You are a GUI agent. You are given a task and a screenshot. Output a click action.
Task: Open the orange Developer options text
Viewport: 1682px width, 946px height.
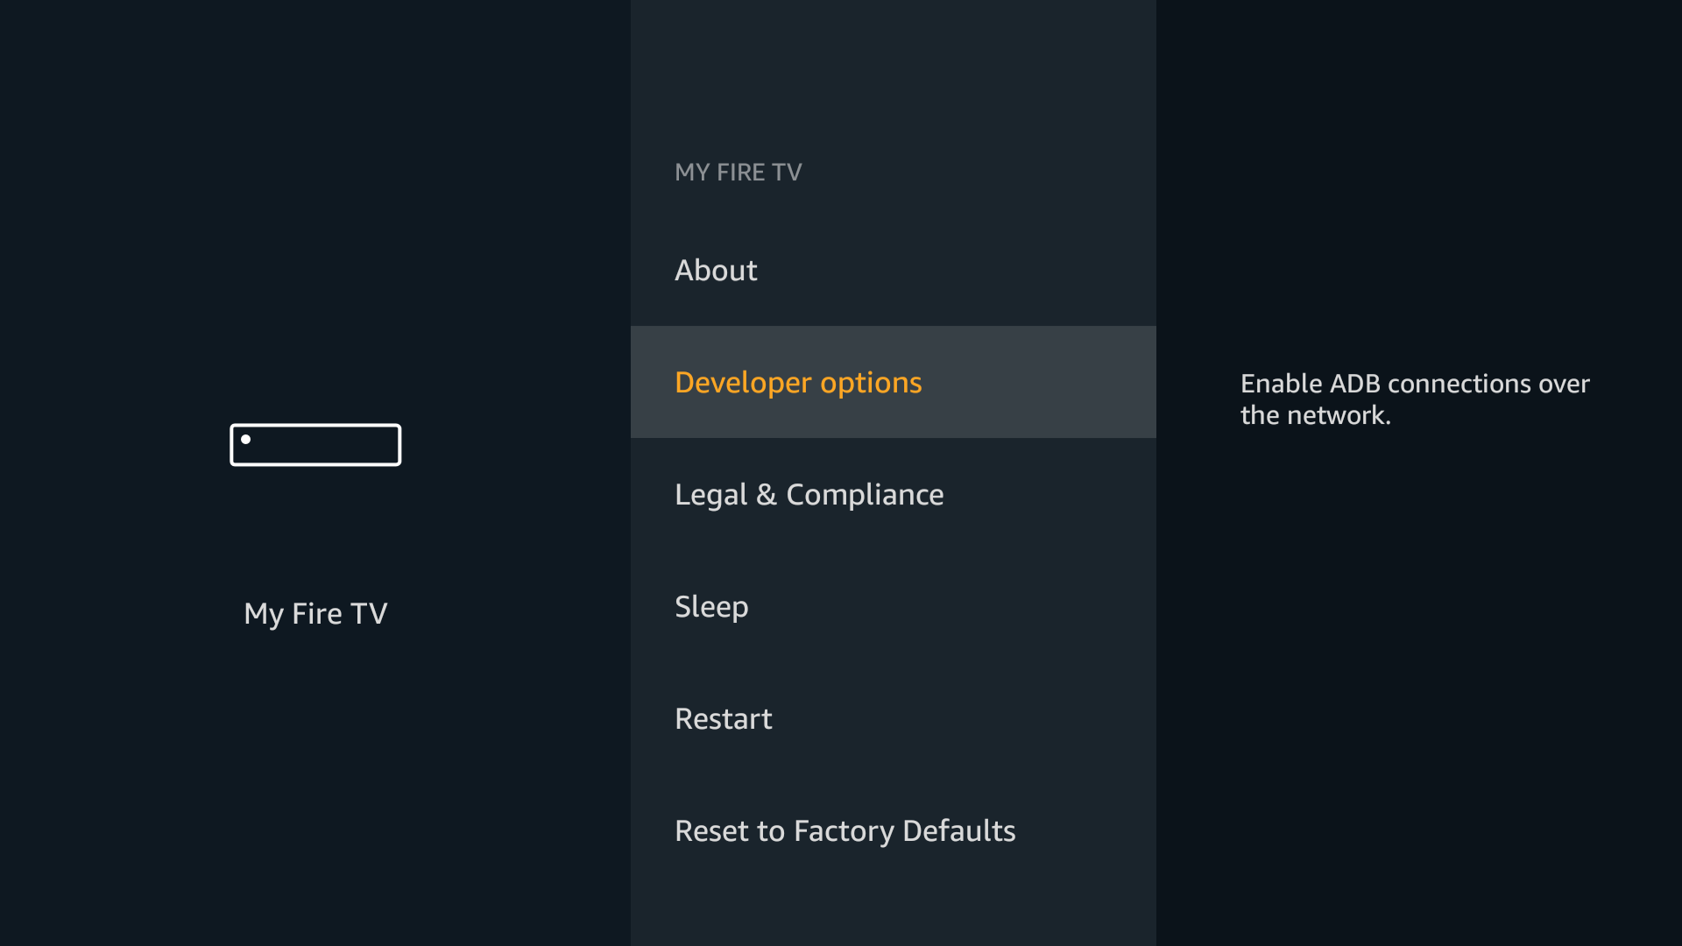798,383
